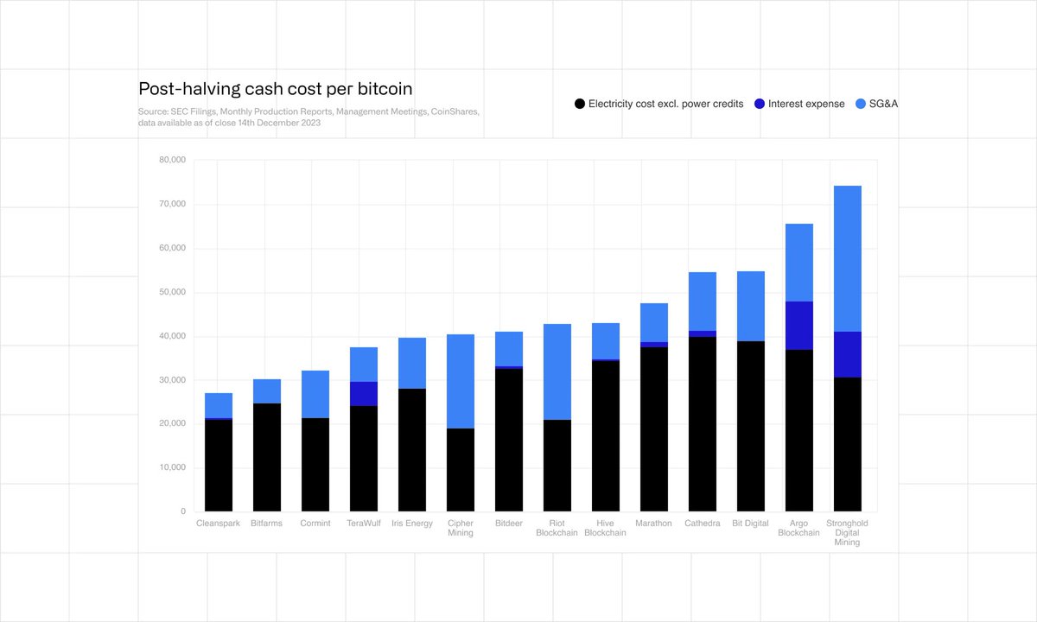The height and width of the screenshot is (622, 1037).
Task: Click the Cleanspark axis label
Action: (218, 524)
